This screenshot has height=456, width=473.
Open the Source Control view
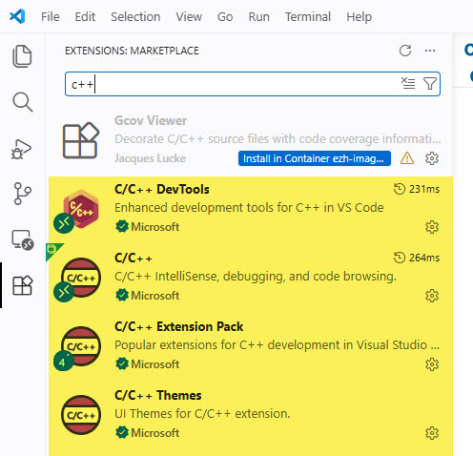click(x=22, y=194)
